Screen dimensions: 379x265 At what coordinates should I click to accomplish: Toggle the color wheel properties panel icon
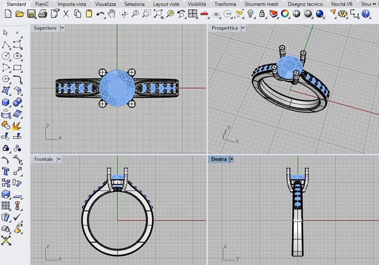pyautogui.click(x=285, y=14)
